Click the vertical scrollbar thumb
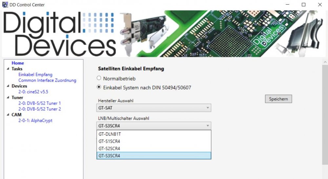Screen dimensions: 328x179 pyautogui.click(x=325, y=115)
